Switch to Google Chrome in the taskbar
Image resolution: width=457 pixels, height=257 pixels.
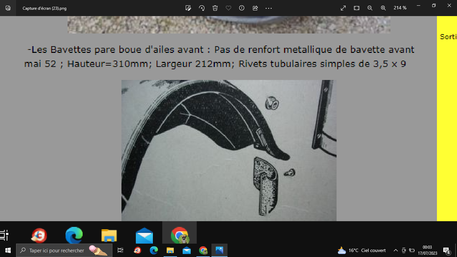203,250
